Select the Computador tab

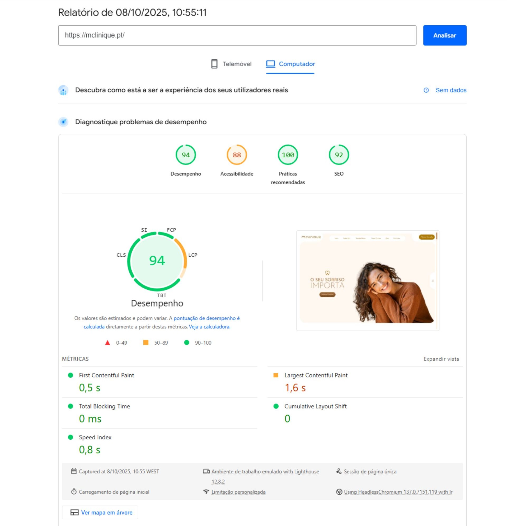(290, 64)
